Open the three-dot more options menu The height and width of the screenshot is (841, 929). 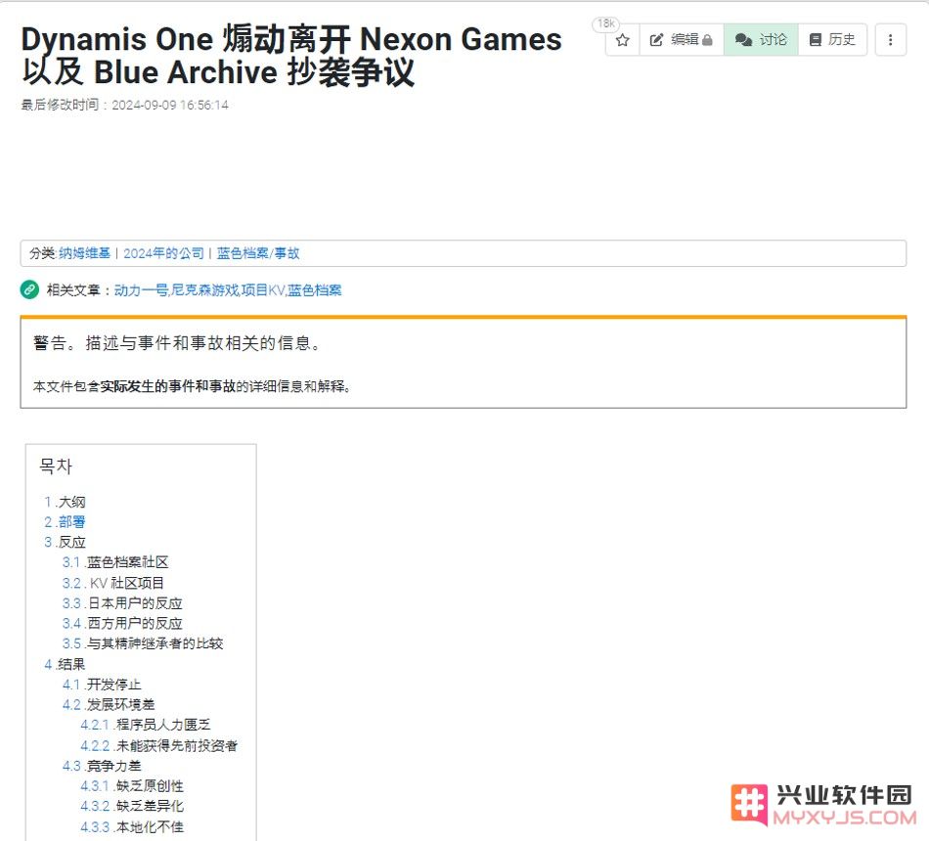(890, 40)
